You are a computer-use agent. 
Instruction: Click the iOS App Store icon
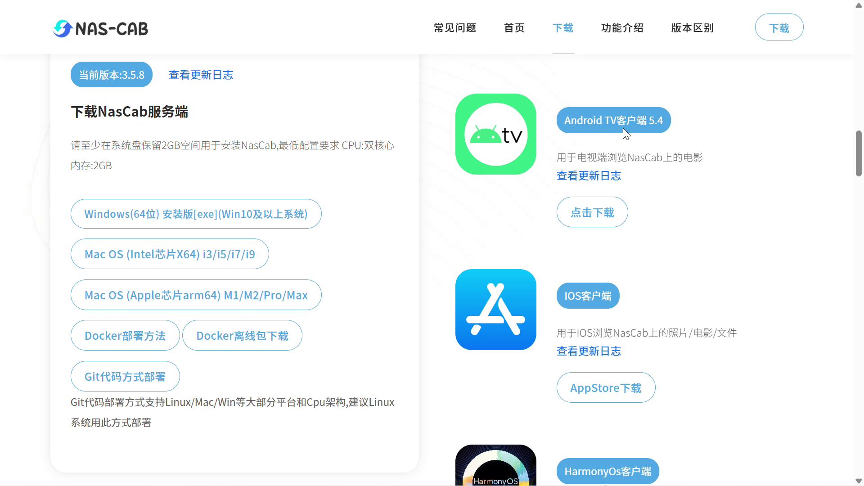(x=495, y=310)
